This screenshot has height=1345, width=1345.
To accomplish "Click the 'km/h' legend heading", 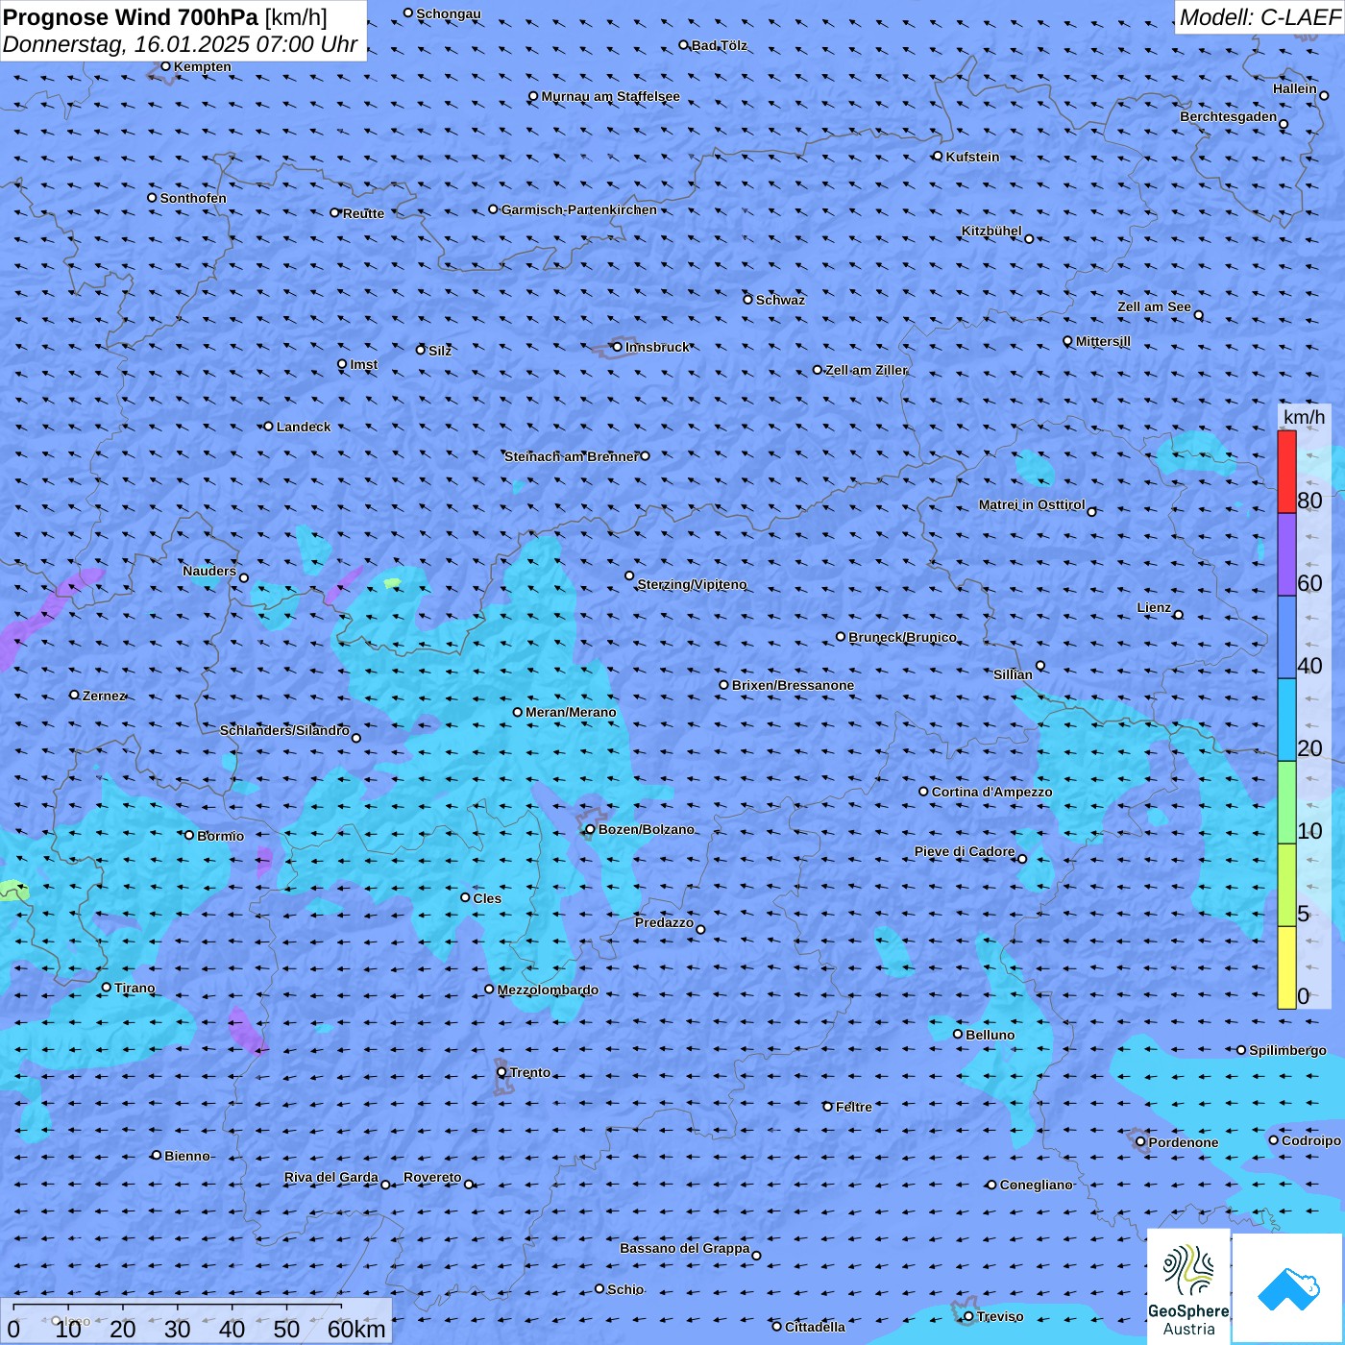I will (1304, 417).
